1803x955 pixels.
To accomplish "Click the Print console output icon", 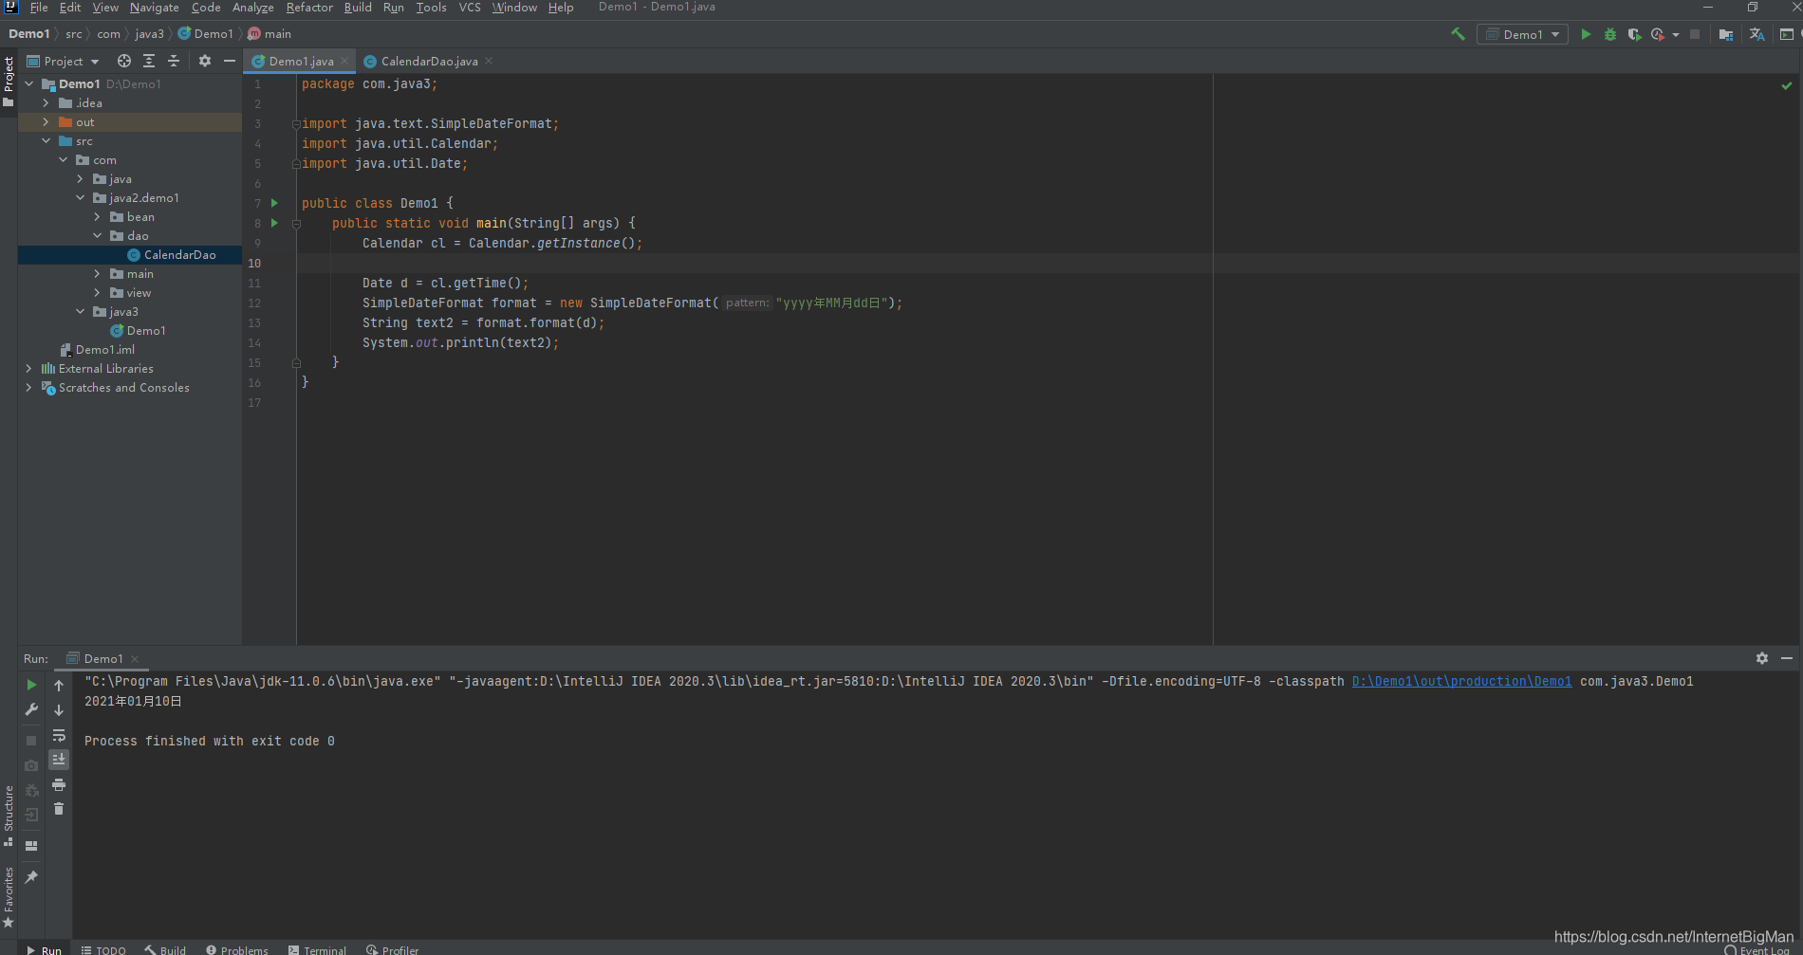I will tap(59, 784).
